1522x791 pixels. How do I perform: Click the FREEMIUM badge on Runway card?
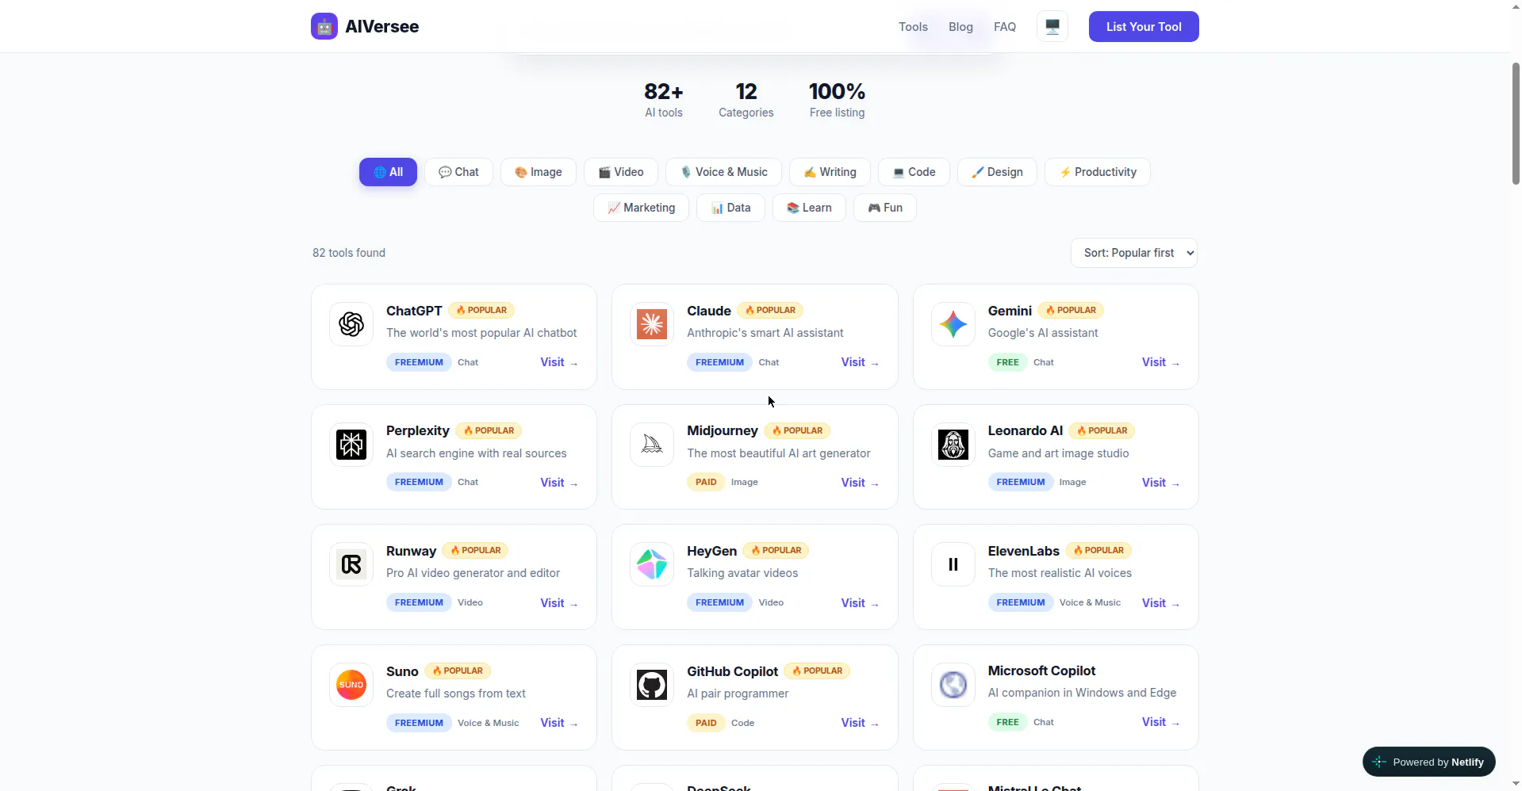point(419,602)
